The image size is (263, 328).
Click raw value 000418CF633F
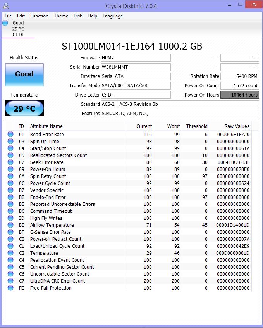[x=233, y=162]
